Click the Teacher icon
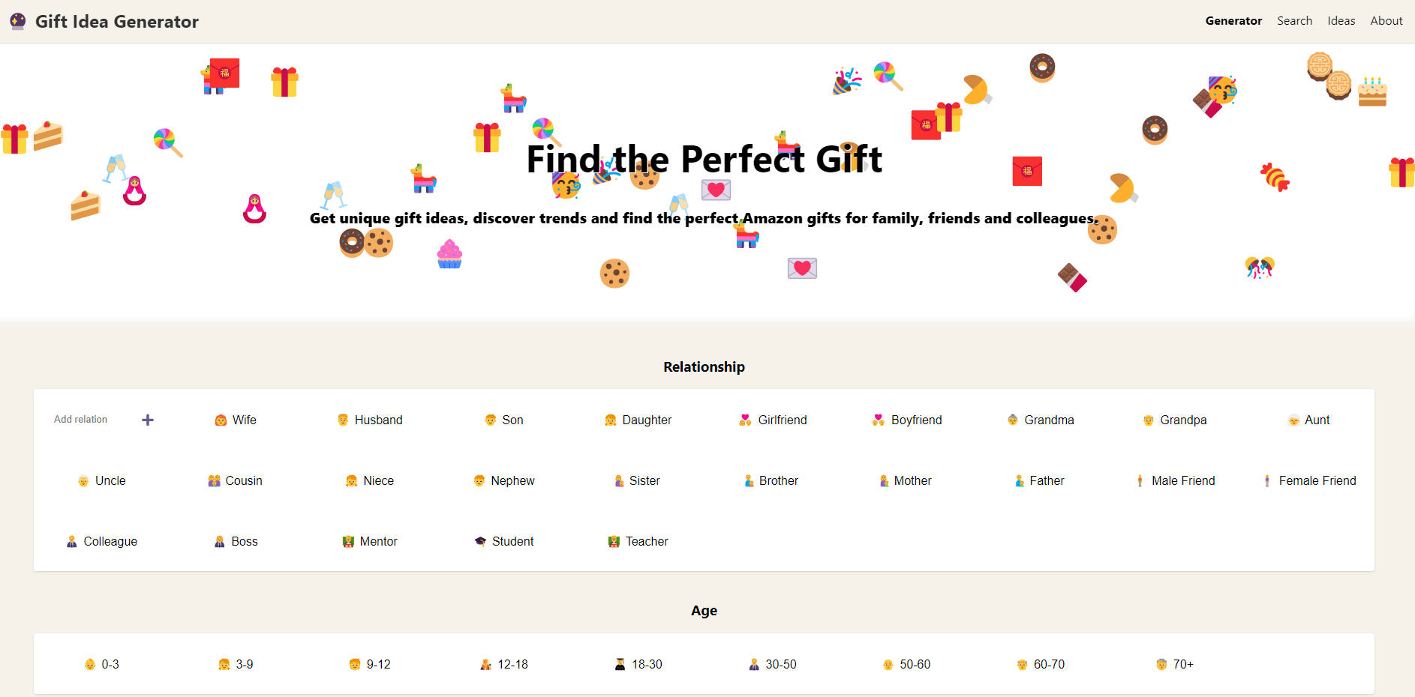The width and height of the screenshot is (1415, 697). (614, 541)
